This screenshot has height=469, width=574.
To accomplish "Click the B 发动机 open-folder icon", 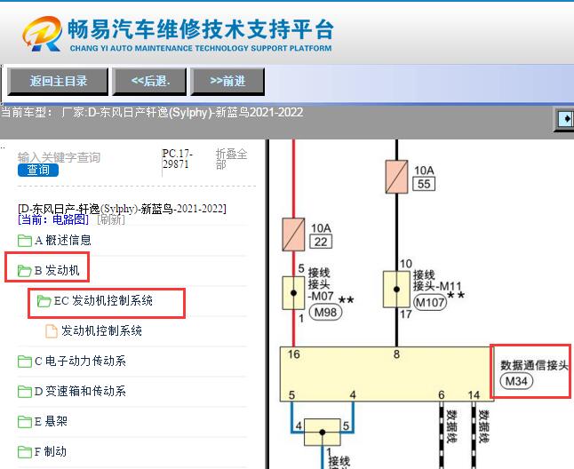I will [x=25, y=271].
